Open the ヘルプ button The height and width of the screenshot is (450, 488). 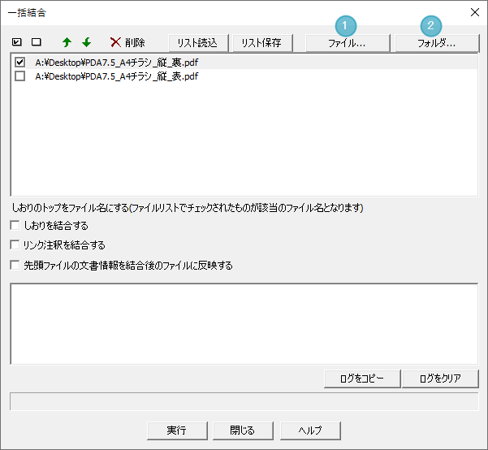point(310,431)
